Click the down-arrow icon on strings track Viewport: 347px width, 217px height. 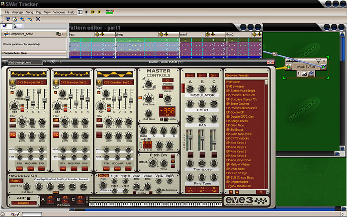166,34
